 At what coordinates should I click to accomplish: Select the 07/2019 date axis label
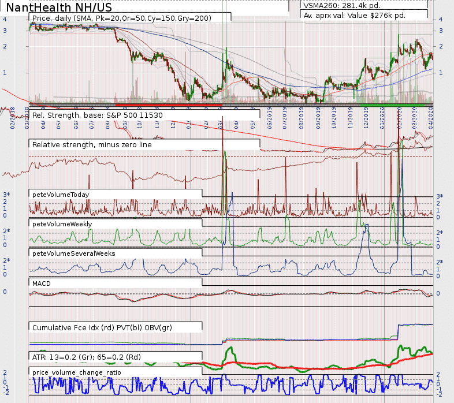click(x=285, y=118)
